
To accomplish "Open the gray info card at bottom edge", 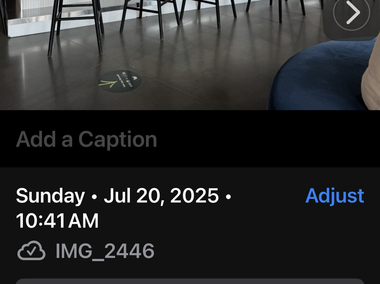I will pos(190,281).
